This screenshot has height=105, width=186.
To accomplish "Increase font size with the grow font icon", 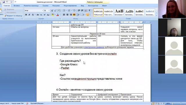I will click(x=52, y=10).
